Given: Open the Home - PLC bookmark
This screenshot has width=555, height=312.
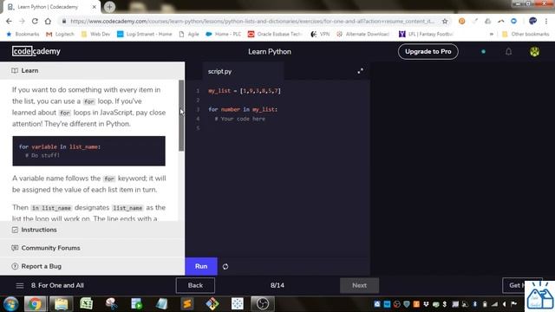Looking at the screenshot, I should tap(224, 34).
